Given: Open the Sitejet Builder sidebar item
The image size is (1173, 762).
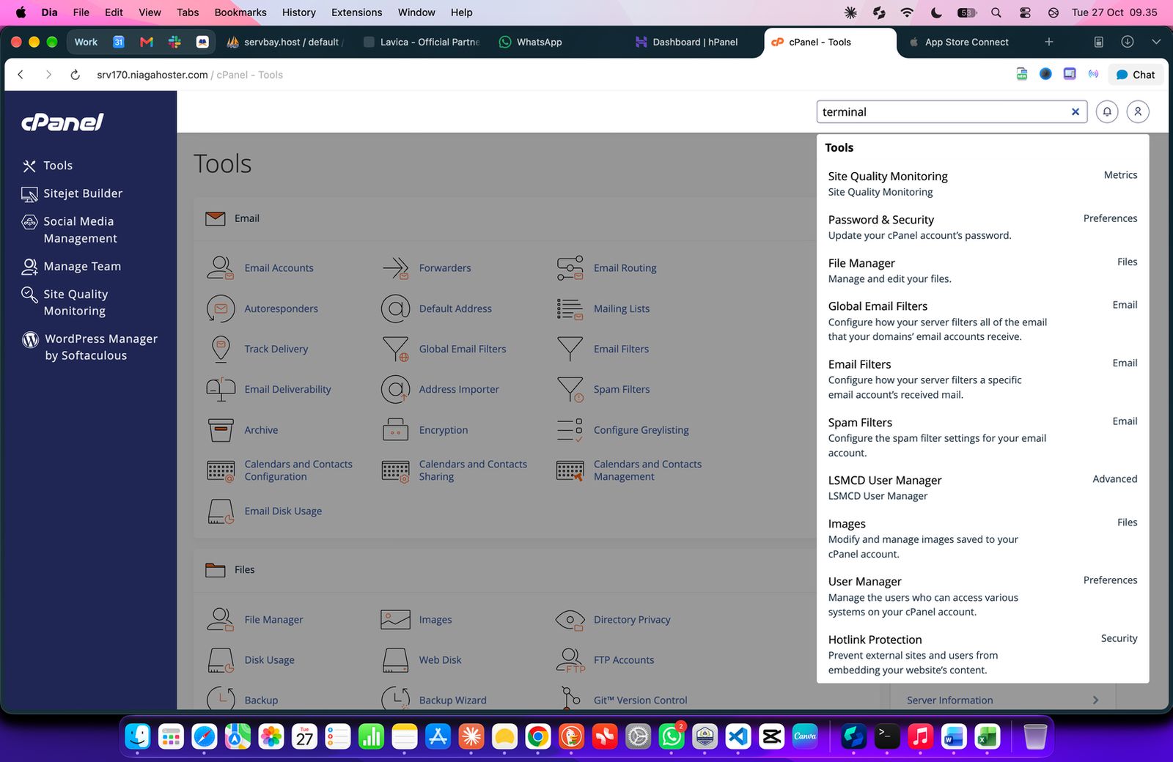Looking at the screenshot, I should (73, 193).
